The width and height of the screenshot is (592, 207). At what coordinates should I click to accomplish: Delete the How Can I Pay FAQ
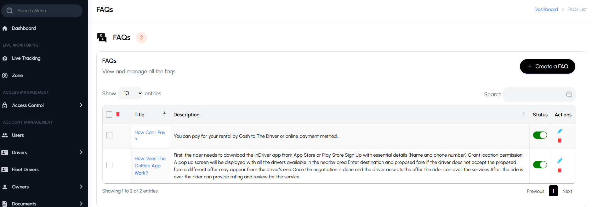560,140
